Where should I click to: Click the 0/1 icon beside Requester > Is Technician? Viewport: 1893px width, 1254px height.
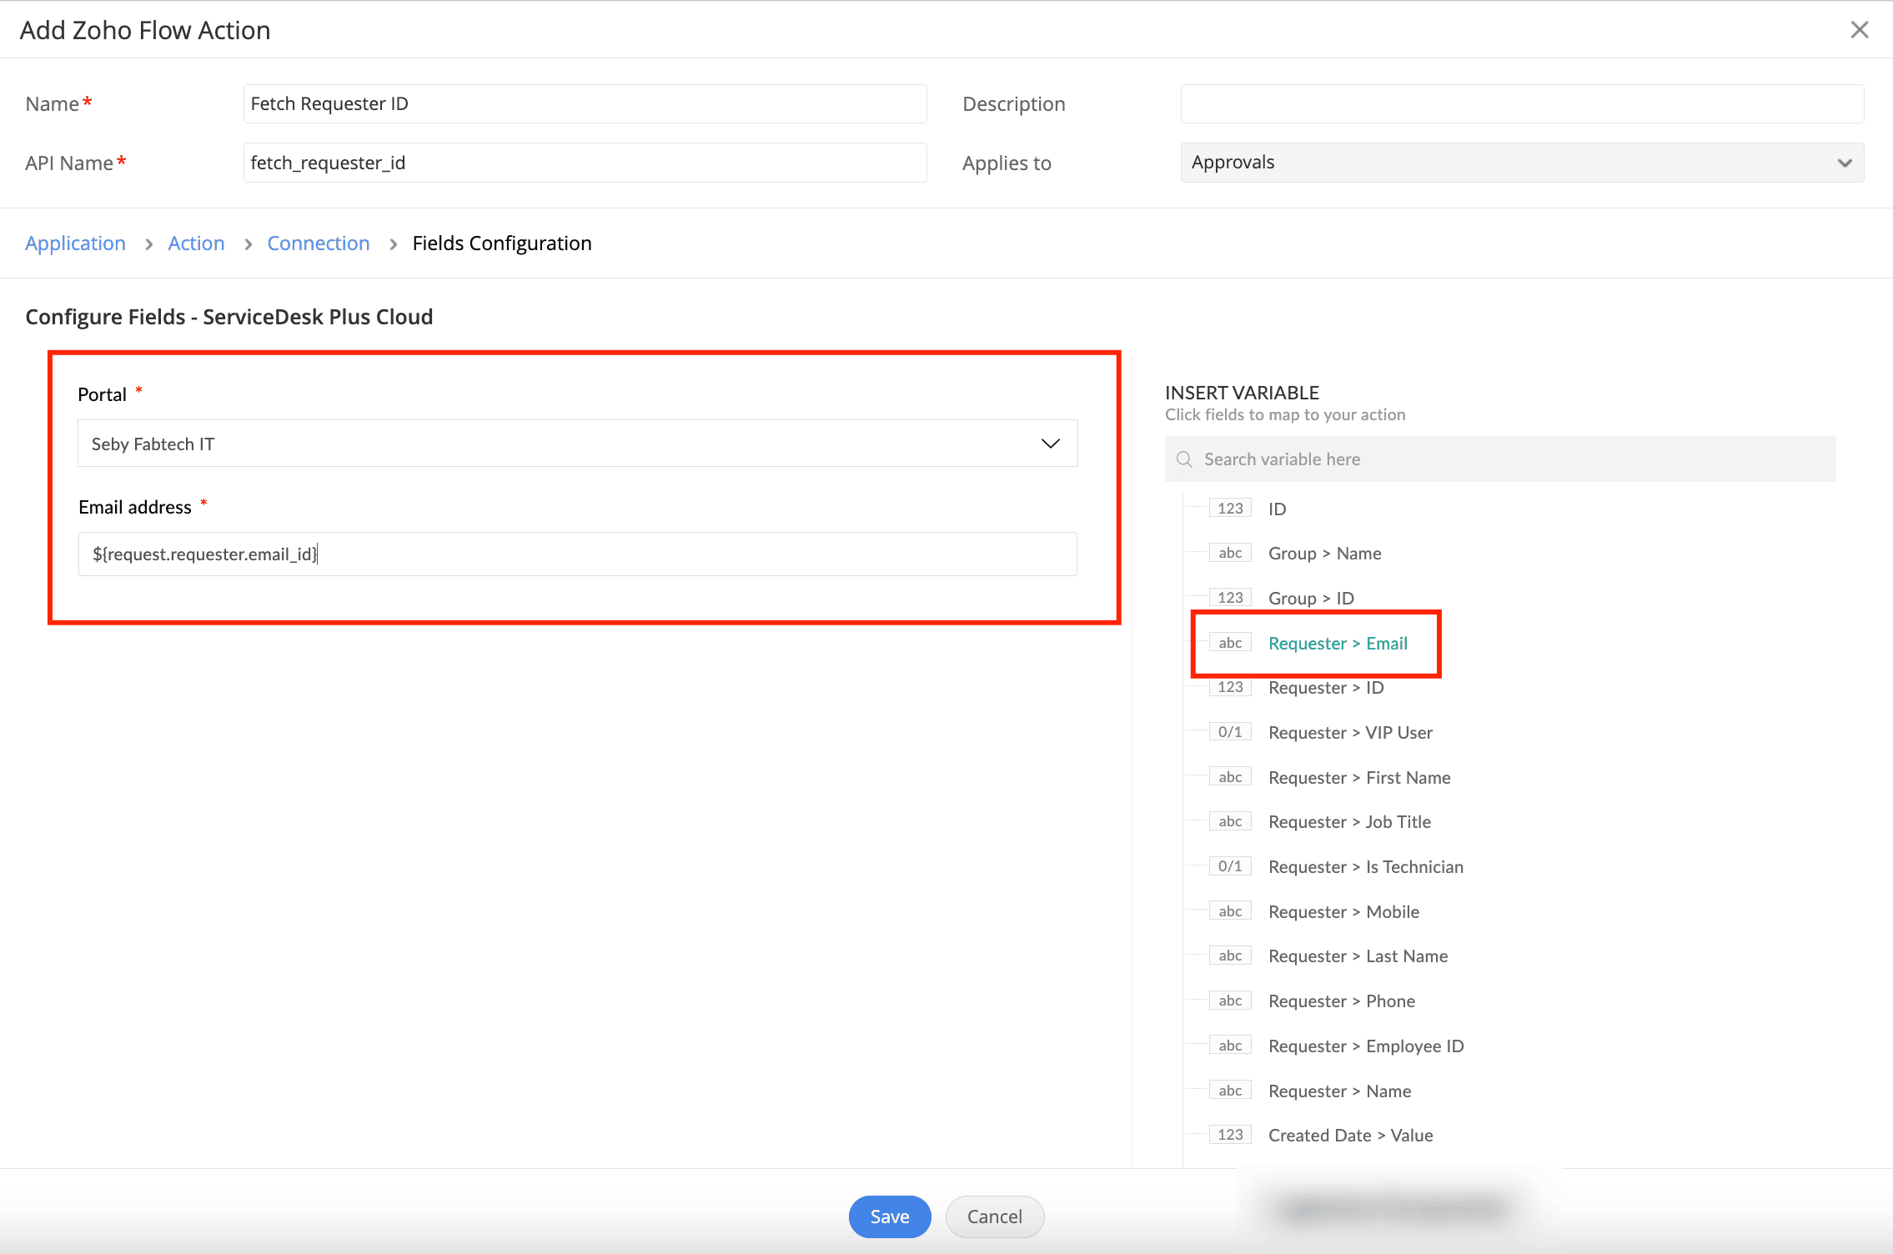[x=1229, y=866]
